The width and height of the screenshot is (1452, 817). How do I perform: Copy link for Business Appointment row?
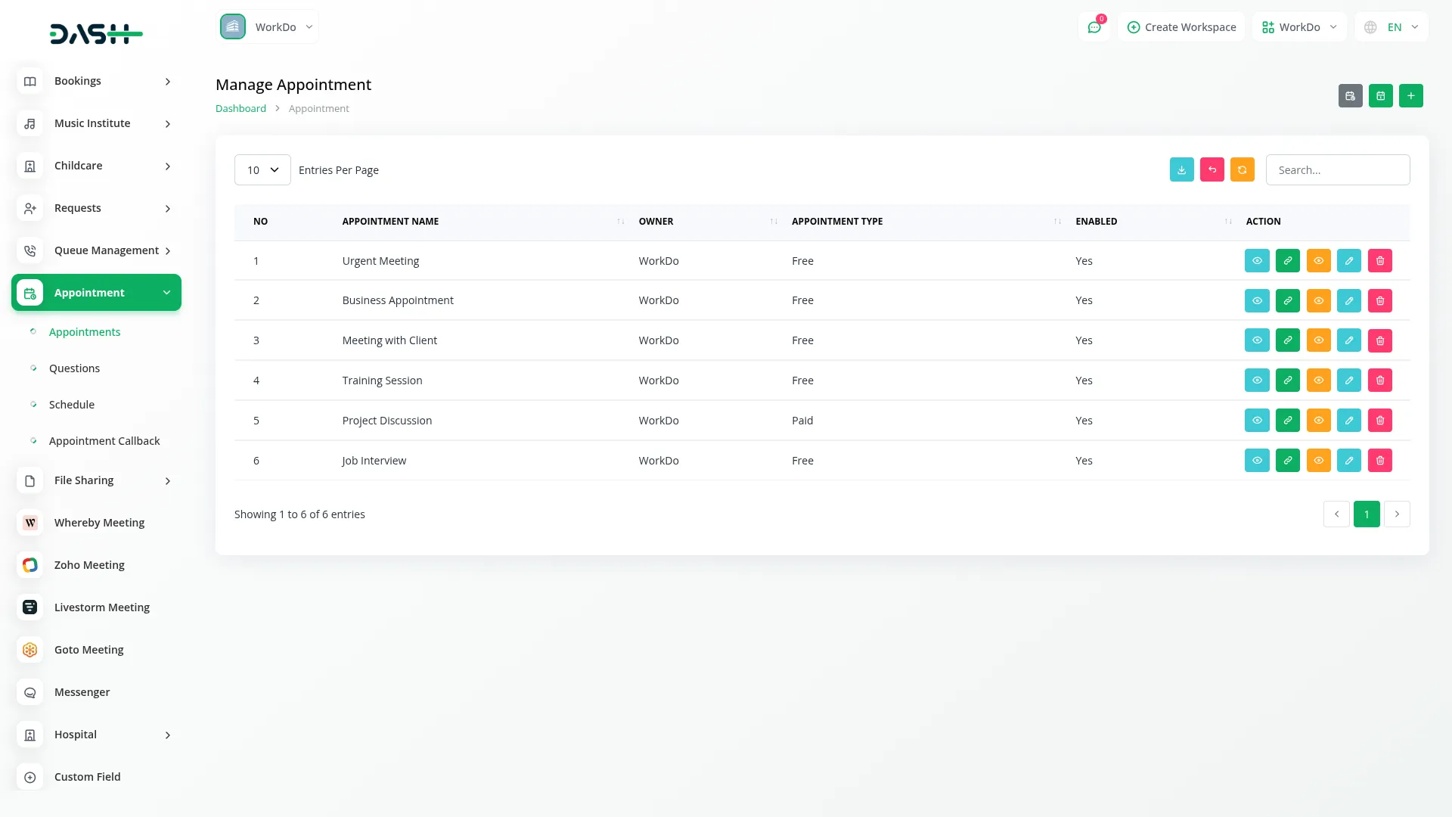tap(1287, 301)
